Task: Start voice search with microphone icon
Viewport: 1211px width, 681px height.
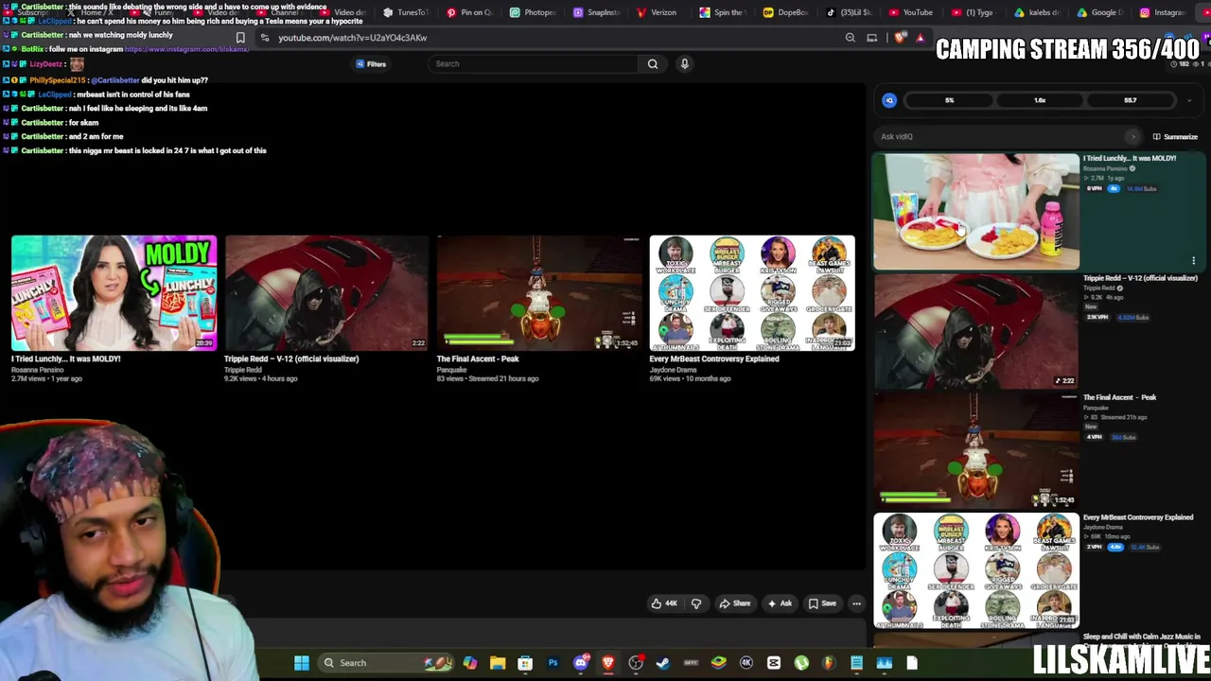Action: (685, 64)
